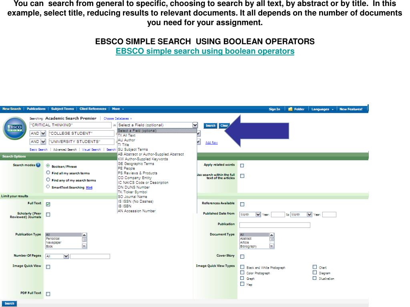
Task: Open the Published Date from Month dropdown
Action: click(x=250, y=215)
